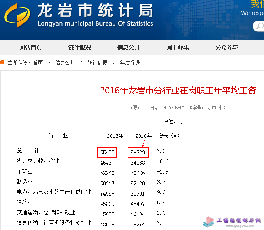264x230 pixels.
Task: Click the 2015年 column header
Action: [x=115, y=136]
